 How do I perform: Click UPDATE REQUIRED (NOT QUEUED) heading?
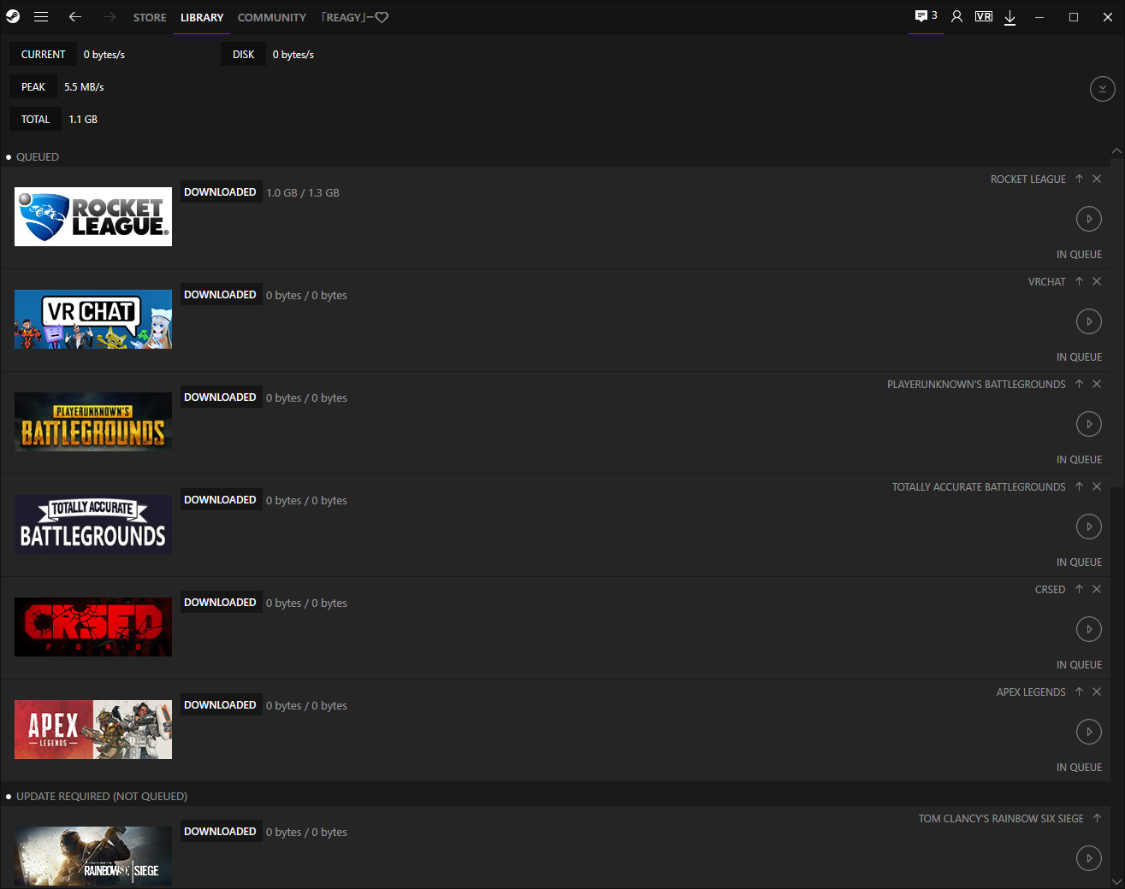pos(102,797)
